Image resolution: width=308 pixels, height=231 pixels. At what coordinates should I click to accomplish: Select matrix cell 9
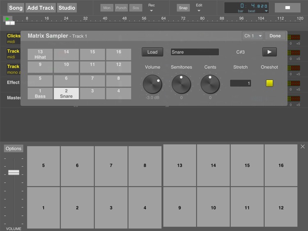tap(40, 67)
